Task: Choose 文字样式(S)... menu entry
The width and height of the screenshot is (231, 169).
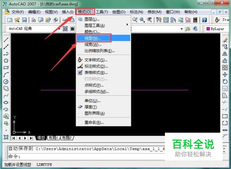Action: (103, 60)
